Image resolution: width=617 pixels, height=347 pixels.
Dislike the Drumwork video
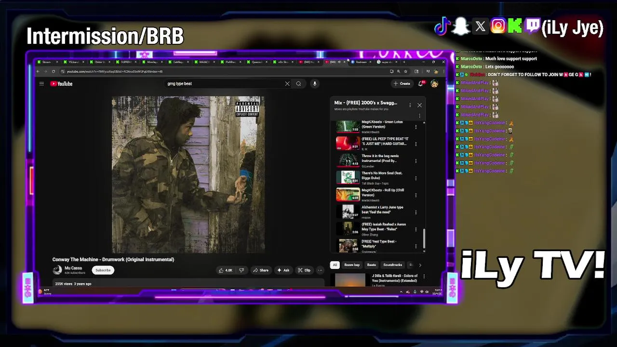click(x=241, y=270)
